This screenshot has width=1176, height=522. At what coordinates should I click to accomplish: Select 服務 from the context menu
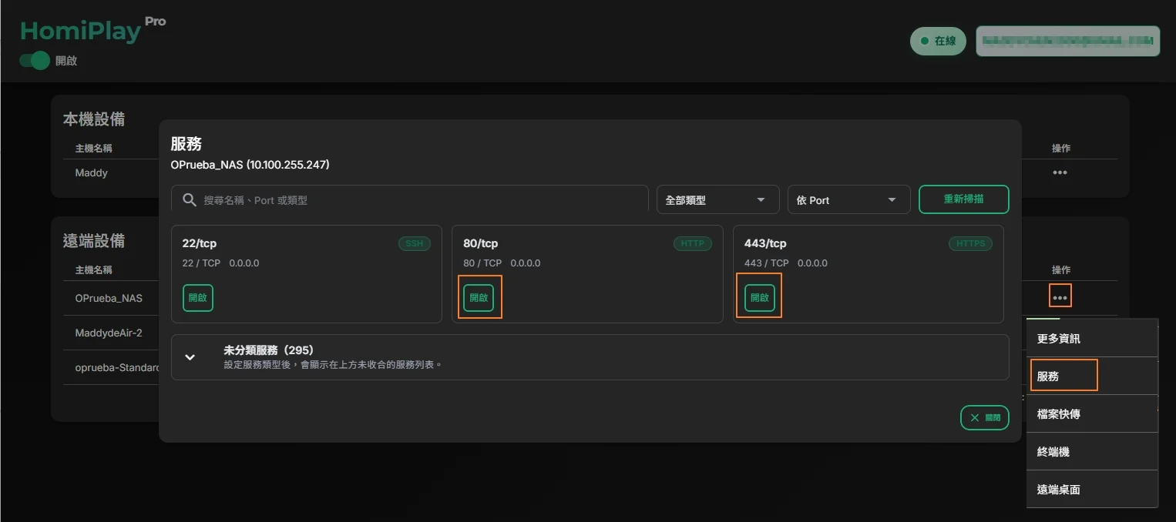tap(1092, 376)
